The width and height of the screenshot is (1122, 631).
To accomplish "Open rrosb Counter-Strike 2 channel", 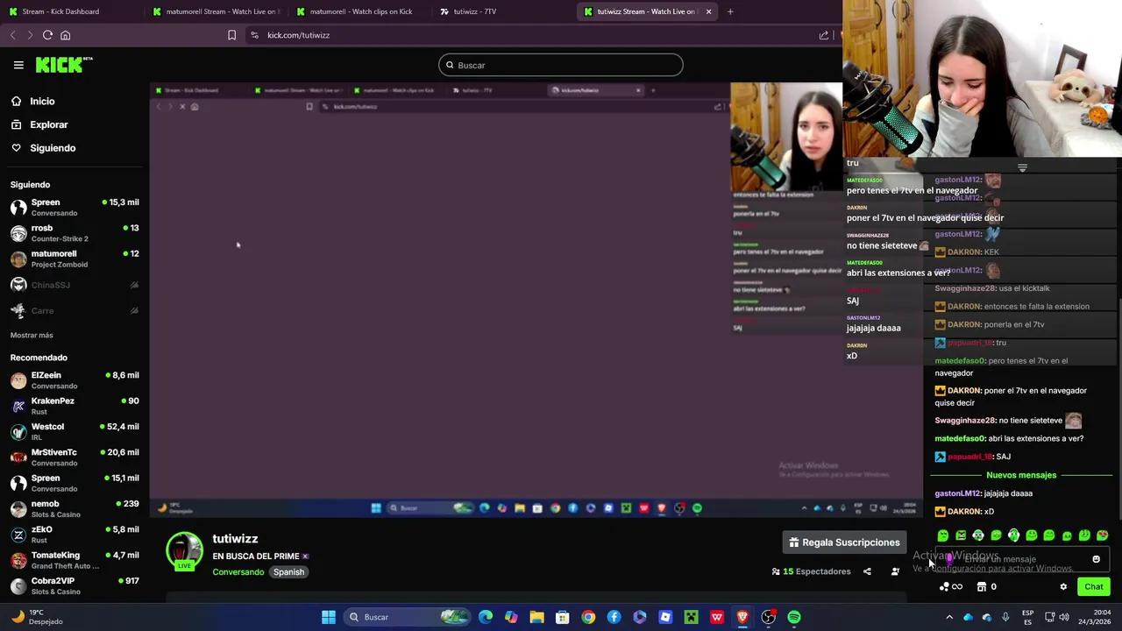I will pos(75,233).
